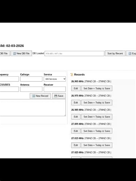Viewport: 136px width, 181px height.
Task: Set date today for 26.965 MHz
Action: [x=97, y=88]
